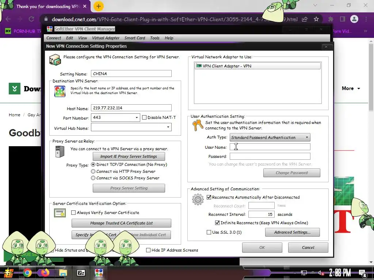Expand the Virtual Hub Name dropdown

click(168, 127)
